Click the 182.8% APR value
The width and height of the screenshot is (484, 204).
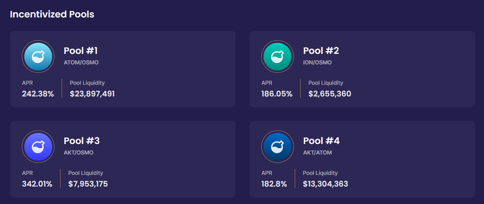tap(274, 184)
